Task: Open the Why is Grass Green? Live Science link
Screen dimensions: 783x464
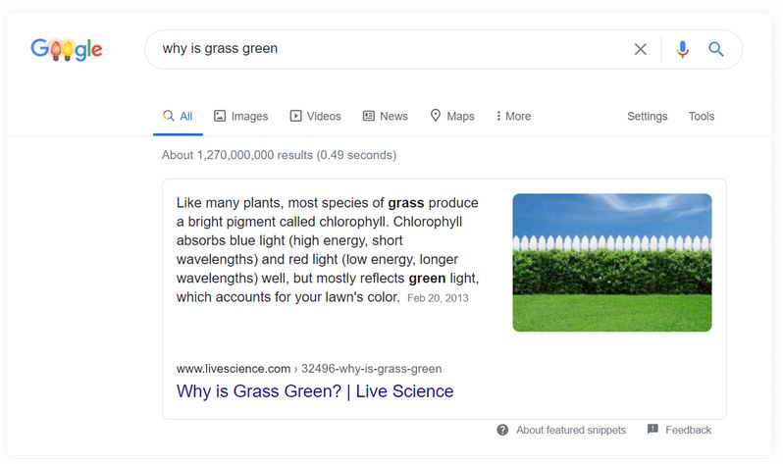Action: [315, 391]
